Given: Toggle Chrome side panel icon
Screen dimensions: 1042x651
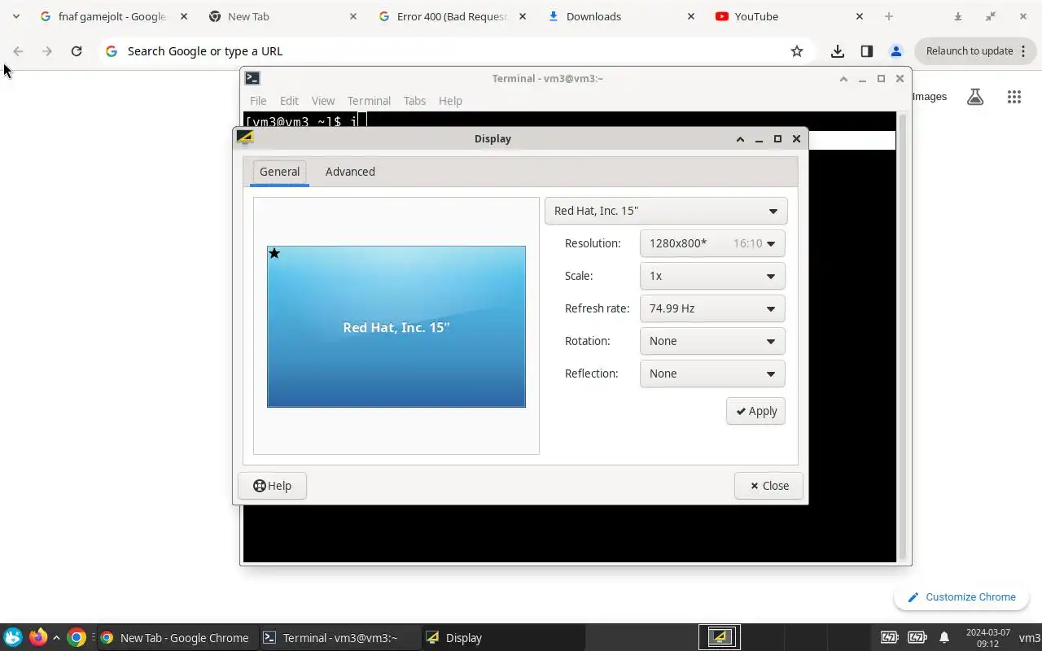Looking at the screenshot, I should click(866, 51).
